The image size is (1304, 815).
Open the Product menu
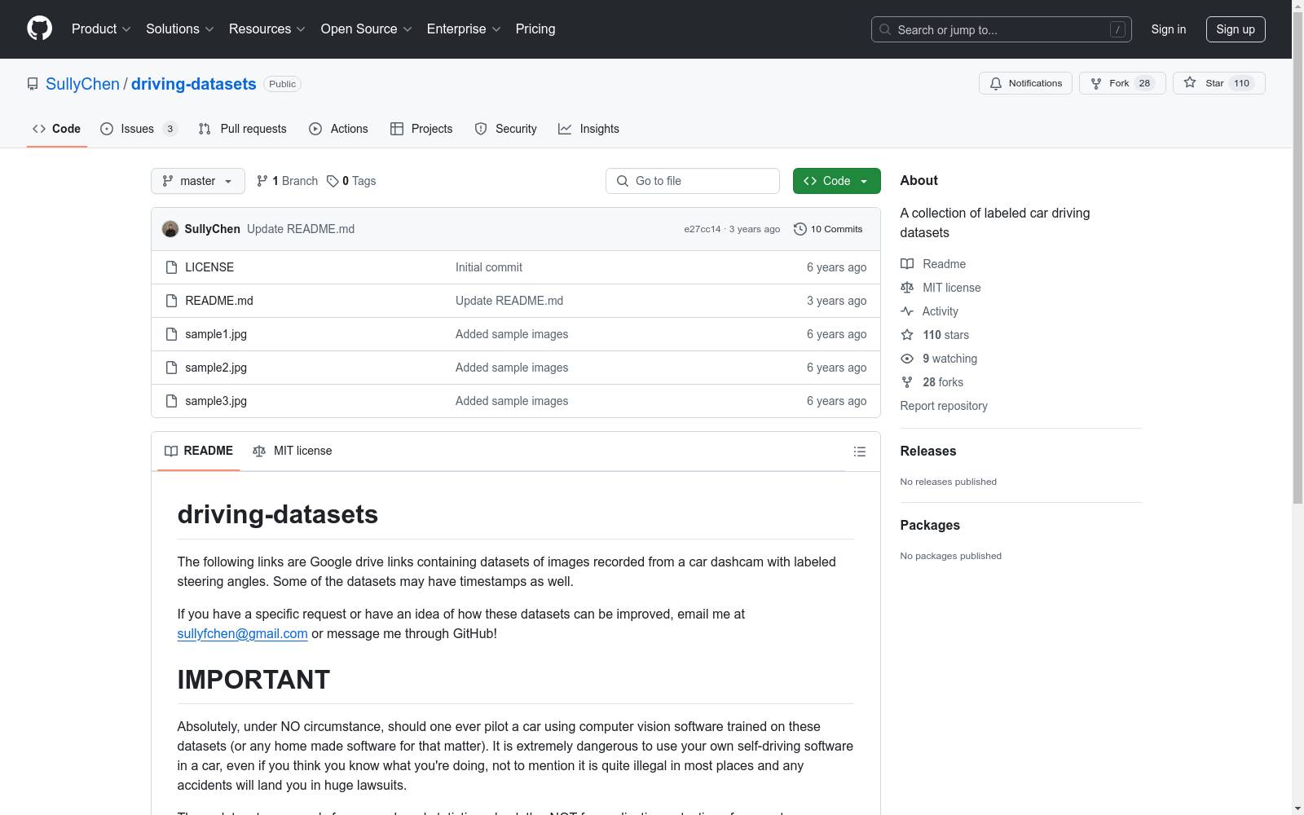tap(101, 29)
